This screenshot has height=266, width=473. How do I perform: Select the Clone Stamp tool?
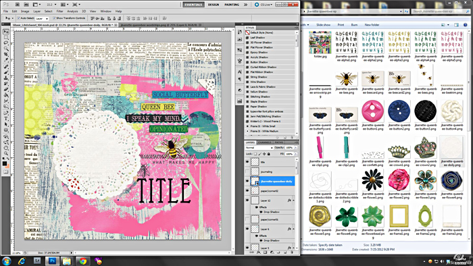5,78
